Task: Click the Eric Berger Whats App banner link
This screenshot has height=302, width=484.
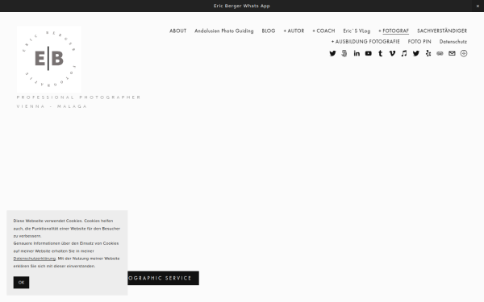Action: point(242,6)
